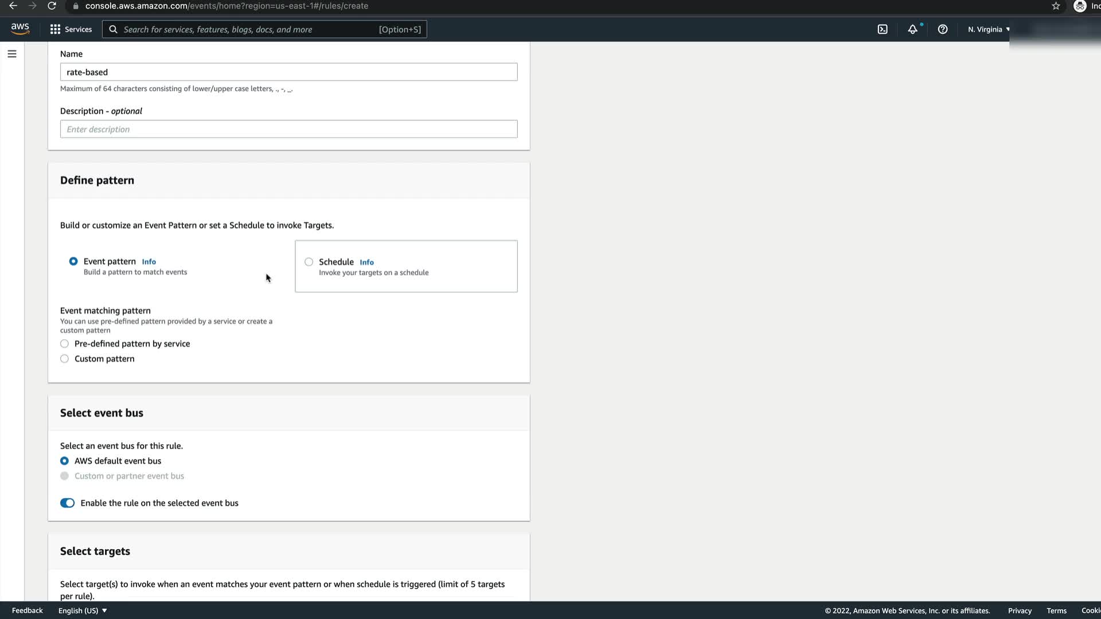Screen dimensions: 1101x619
Task: Open the AWS CloudShell icon
Action: pos(883,29)
